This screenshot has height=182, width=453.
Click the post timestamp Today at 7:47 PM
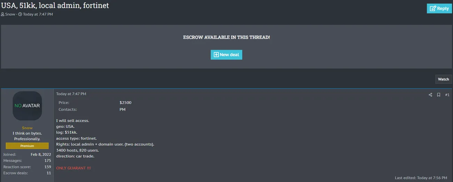71,94
